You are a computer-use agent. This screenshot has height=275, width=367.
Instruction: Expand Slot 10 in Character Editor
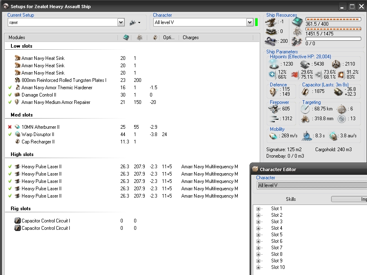click(x=258, y=267)
